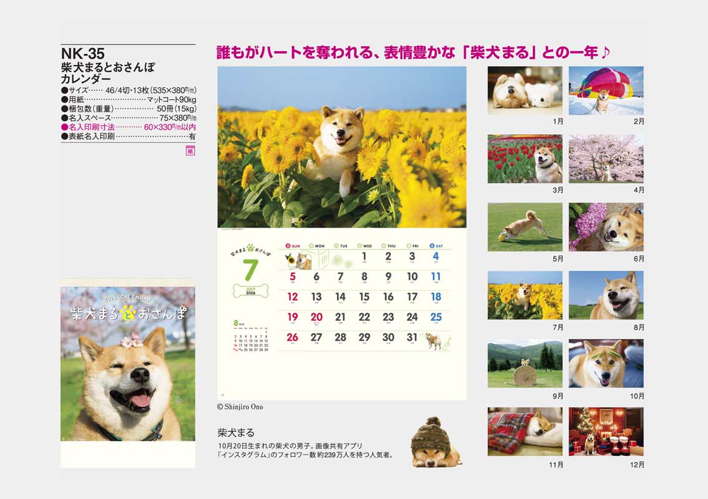
Task: Click the blue date 4 in the July grid
Action: 436,256
